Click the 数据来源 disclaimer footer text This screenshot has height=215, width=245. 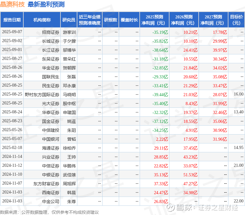tap(49, 212)
